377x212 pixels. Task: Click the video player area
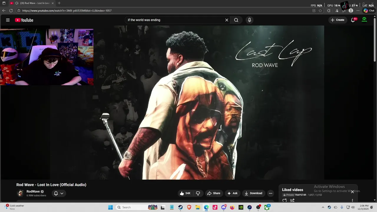[187, 102]
